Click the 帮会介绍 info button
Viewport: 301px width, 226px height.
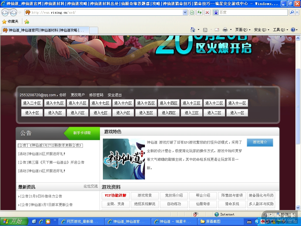[x=203, y=196]
